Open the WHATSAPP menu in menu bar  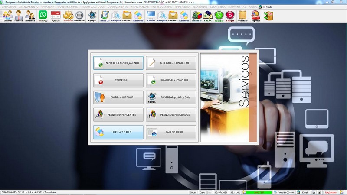(x=48, y=7)
